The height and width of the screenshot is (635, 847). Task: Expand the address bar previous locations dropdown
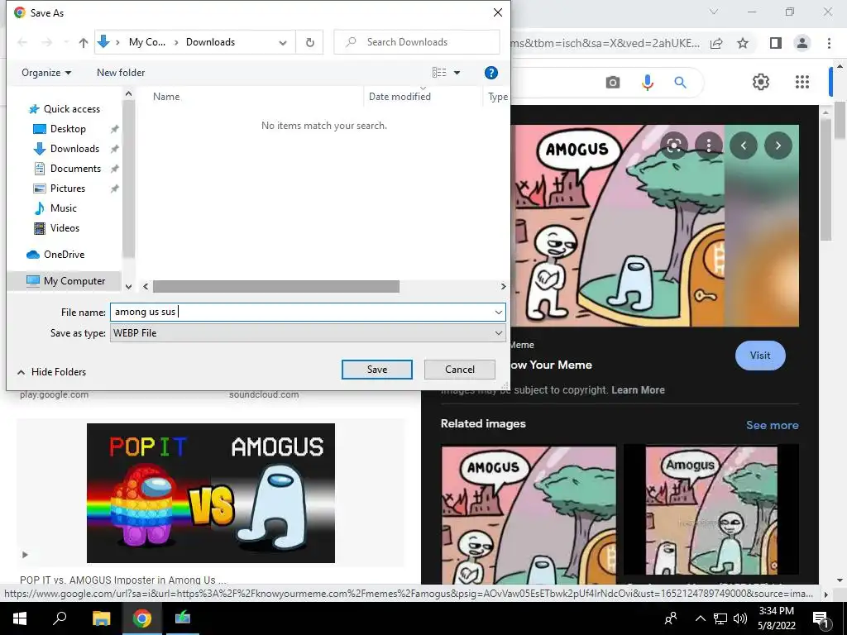(283, 43)
